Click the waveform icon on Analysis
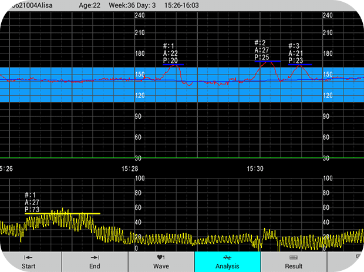364x272 pixels. pos(227,257)
